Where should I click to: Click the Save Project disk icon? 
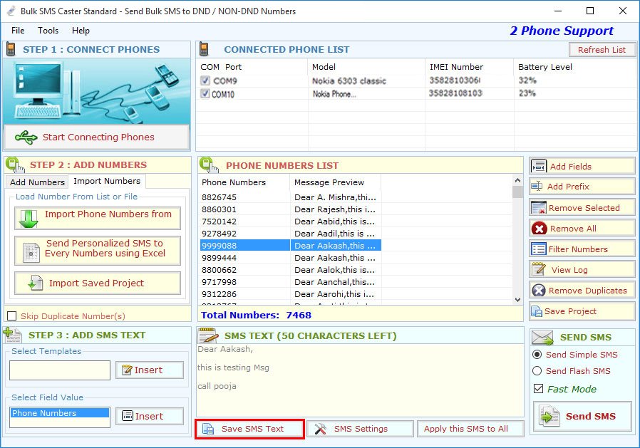tap(537, 311)
